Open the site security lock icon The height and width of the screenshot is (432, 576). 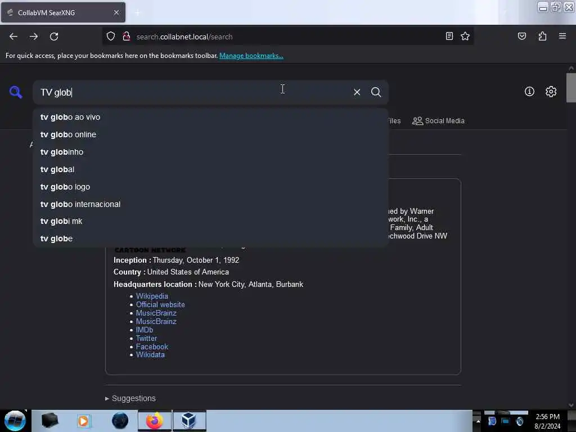[127, 37]
